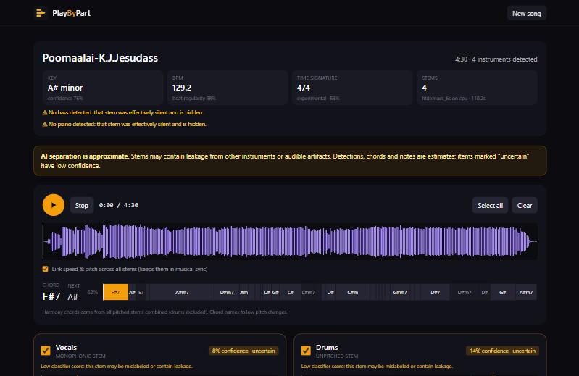Click the 129.2 BPM value

[x=182, y=88]
